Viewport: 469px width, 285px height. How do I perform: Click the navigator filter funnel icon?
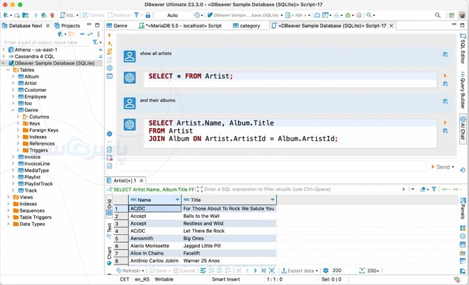coord(95,42)
